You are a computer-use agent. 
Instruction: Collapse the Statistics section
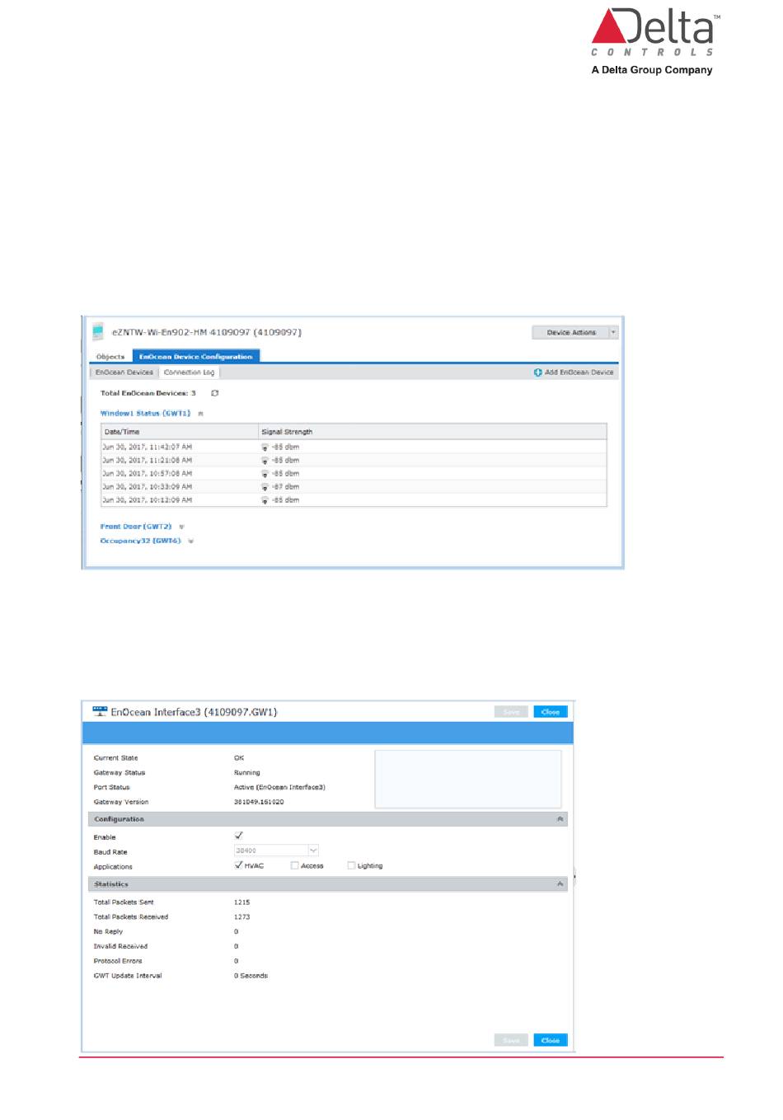560,884
